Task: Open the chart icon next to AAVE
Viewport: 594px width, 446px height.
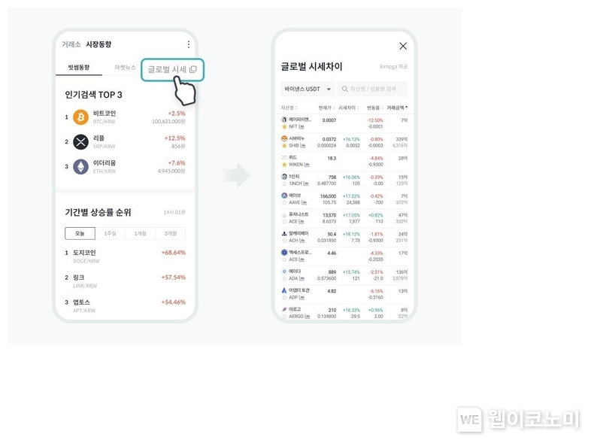Action: [x=304, y=203]
